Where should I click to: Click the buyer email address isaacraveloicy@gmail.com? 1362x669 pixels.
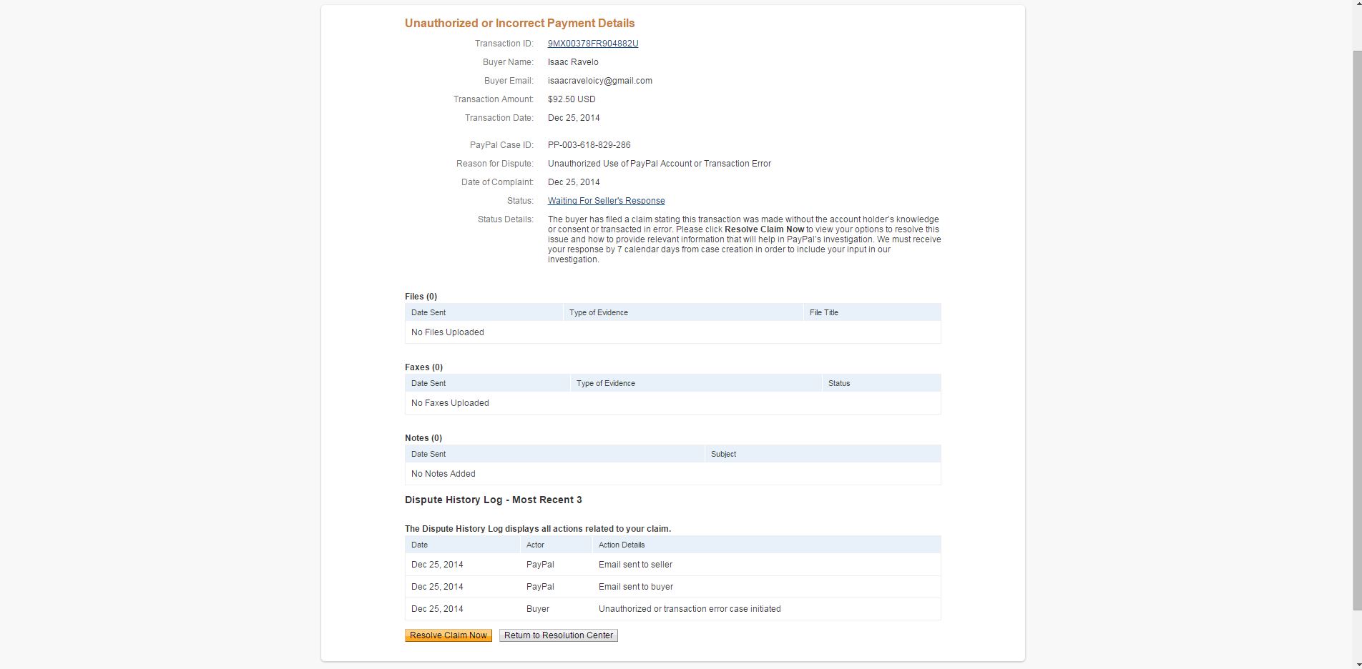point(599,81)
